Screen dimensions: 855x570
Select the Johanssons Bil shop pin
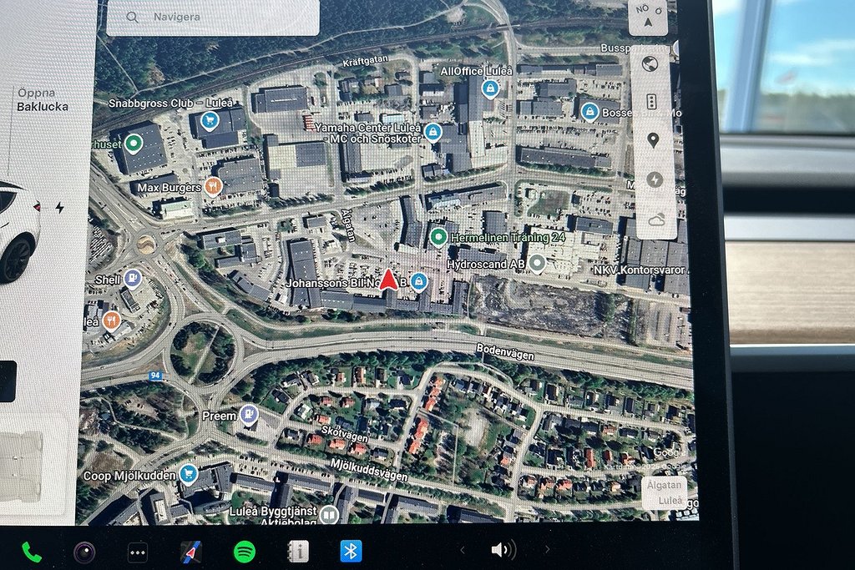click(x=419, y=282)
